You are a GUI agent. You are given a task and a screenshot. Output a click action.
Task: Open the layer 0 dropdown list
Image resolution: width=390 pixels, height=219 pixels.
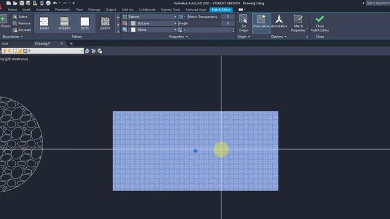click(x=43, y=51)
